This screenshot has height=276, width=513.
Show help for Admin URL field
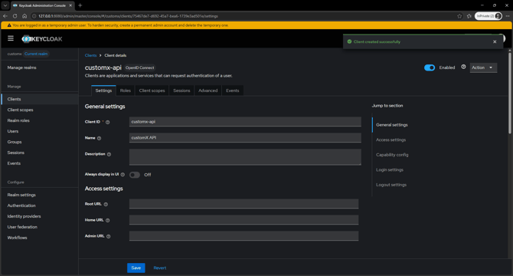click(x=108, y=236)
